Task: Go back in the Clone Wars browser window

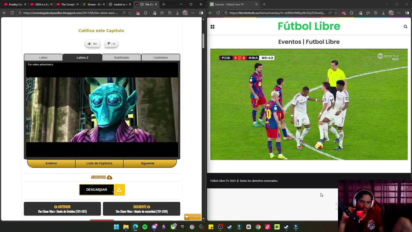Action: [x=4, y=13]
